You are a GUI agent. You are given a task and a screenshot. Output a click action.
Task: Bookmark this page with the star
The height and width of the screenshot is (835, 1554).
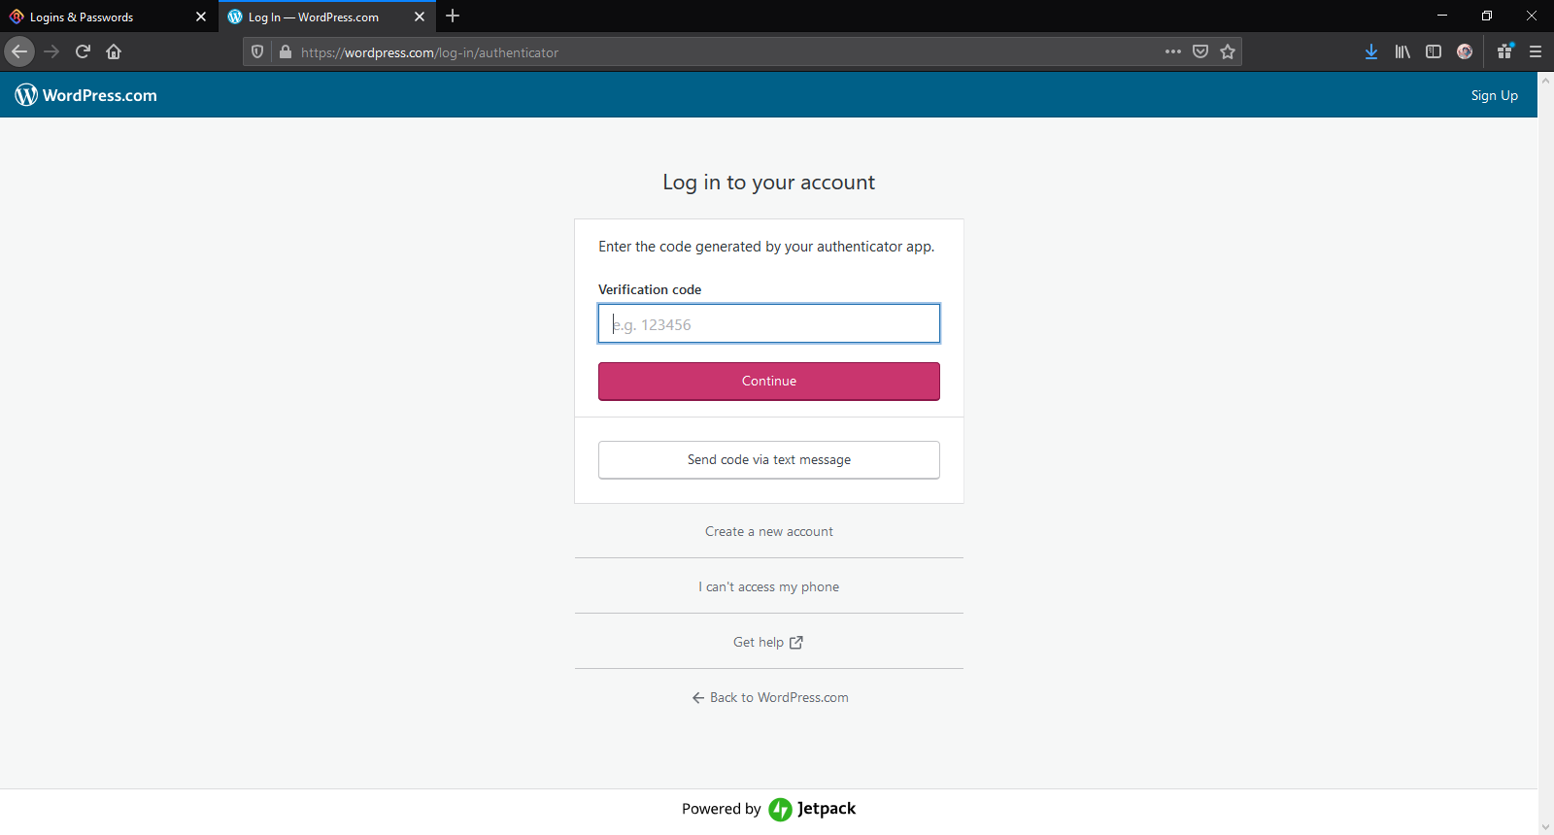coord(1228,51)
